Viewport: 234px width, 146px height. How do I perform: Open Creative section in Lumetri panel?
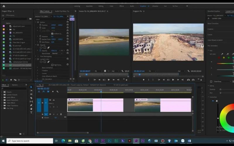[210, 29]
